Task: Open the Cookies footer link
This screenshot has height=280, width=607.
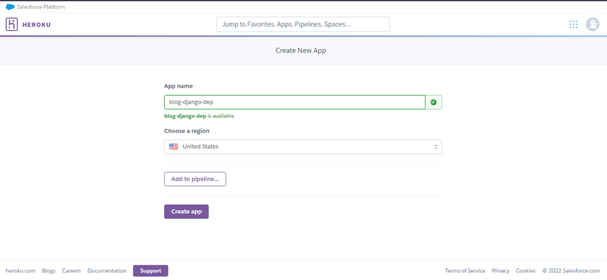Action: [526, 271]
